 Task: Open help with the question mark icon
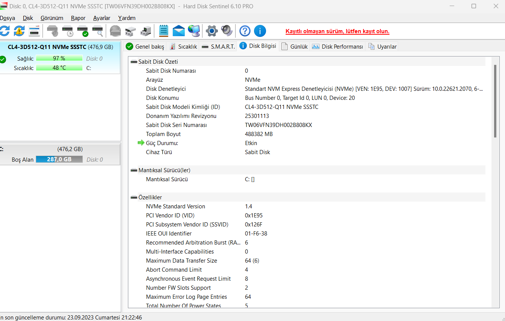point(245,31)
